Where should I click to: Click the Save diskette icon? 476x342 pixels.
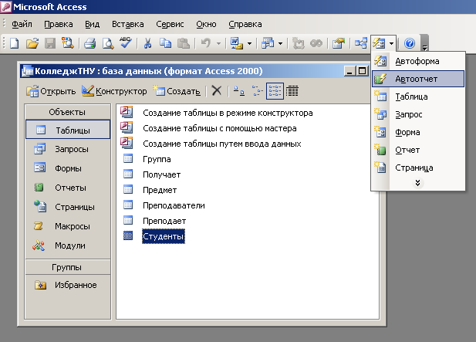(x=50, y=43)
